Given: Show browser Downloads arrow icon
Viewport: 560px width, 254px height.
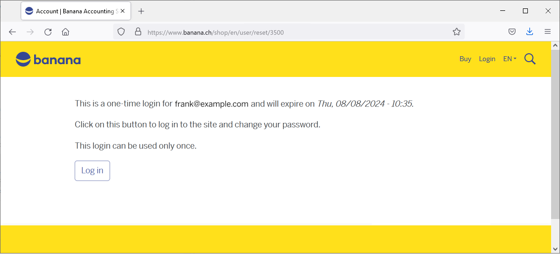Looking at the screenshot, I should (x=530, y=32).
